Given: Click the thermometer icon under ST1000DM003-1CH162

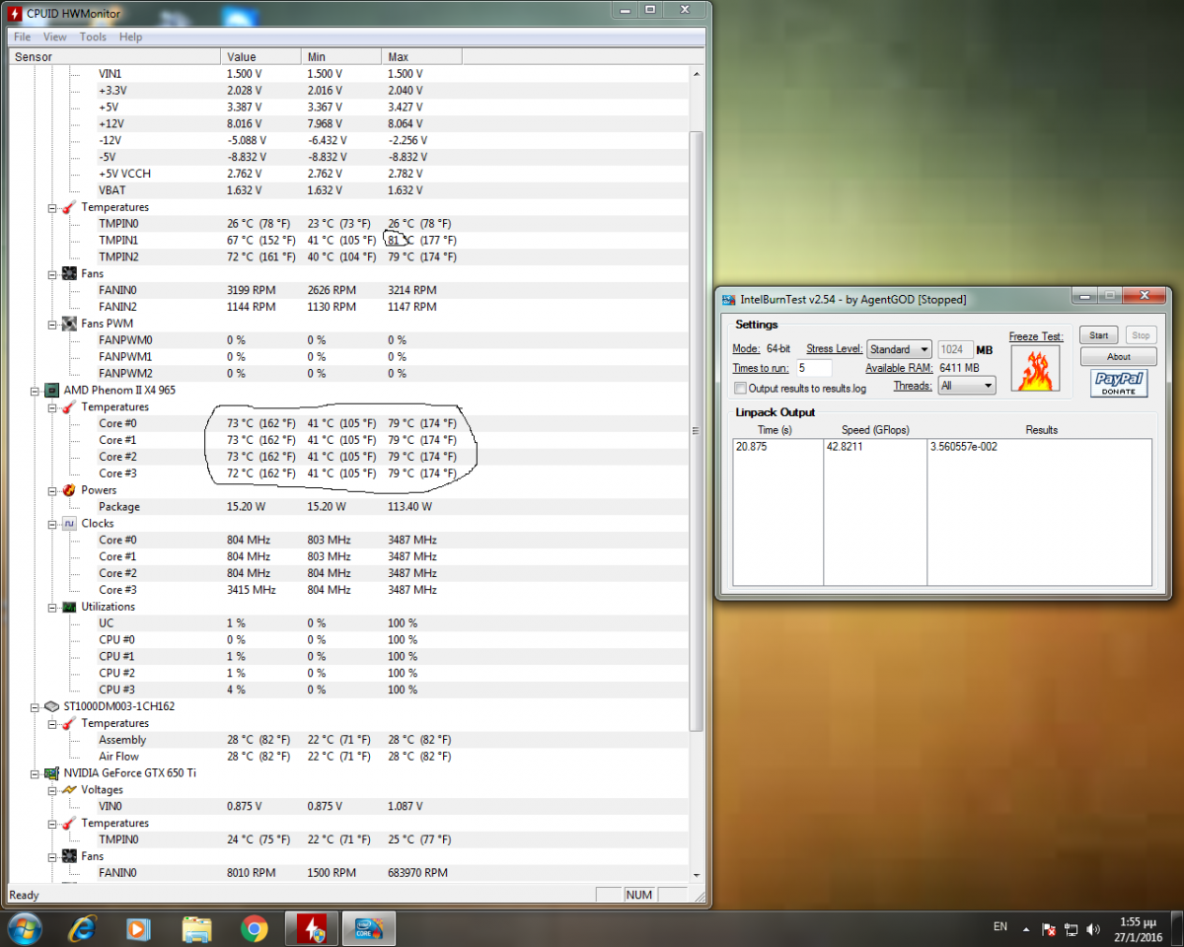Looking at the screenshot, I should tap(68, 723).
